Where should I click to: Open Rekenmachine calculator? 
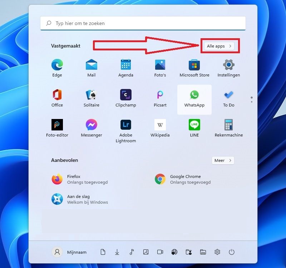228,128
